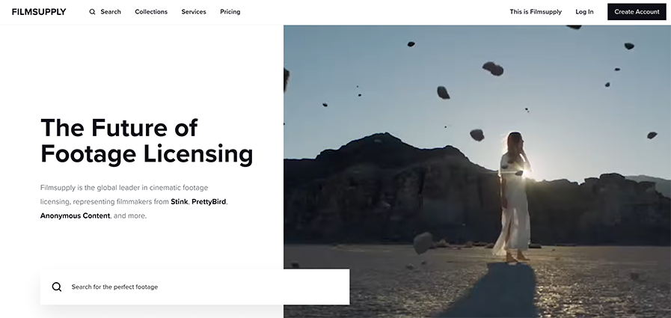Click the Create Account button
Viewport: 671px width, 318px height.
coord(637,12)
